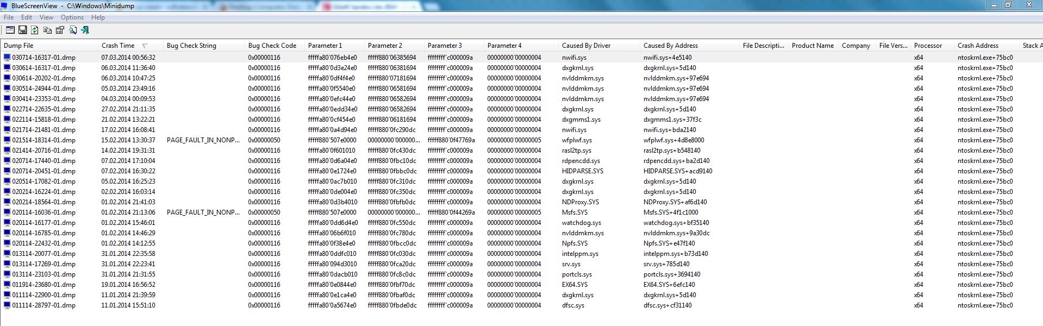This screenshot has width=1043, height=326.
Task: Sort by the Crash Time column header
Action: [130, 46]
